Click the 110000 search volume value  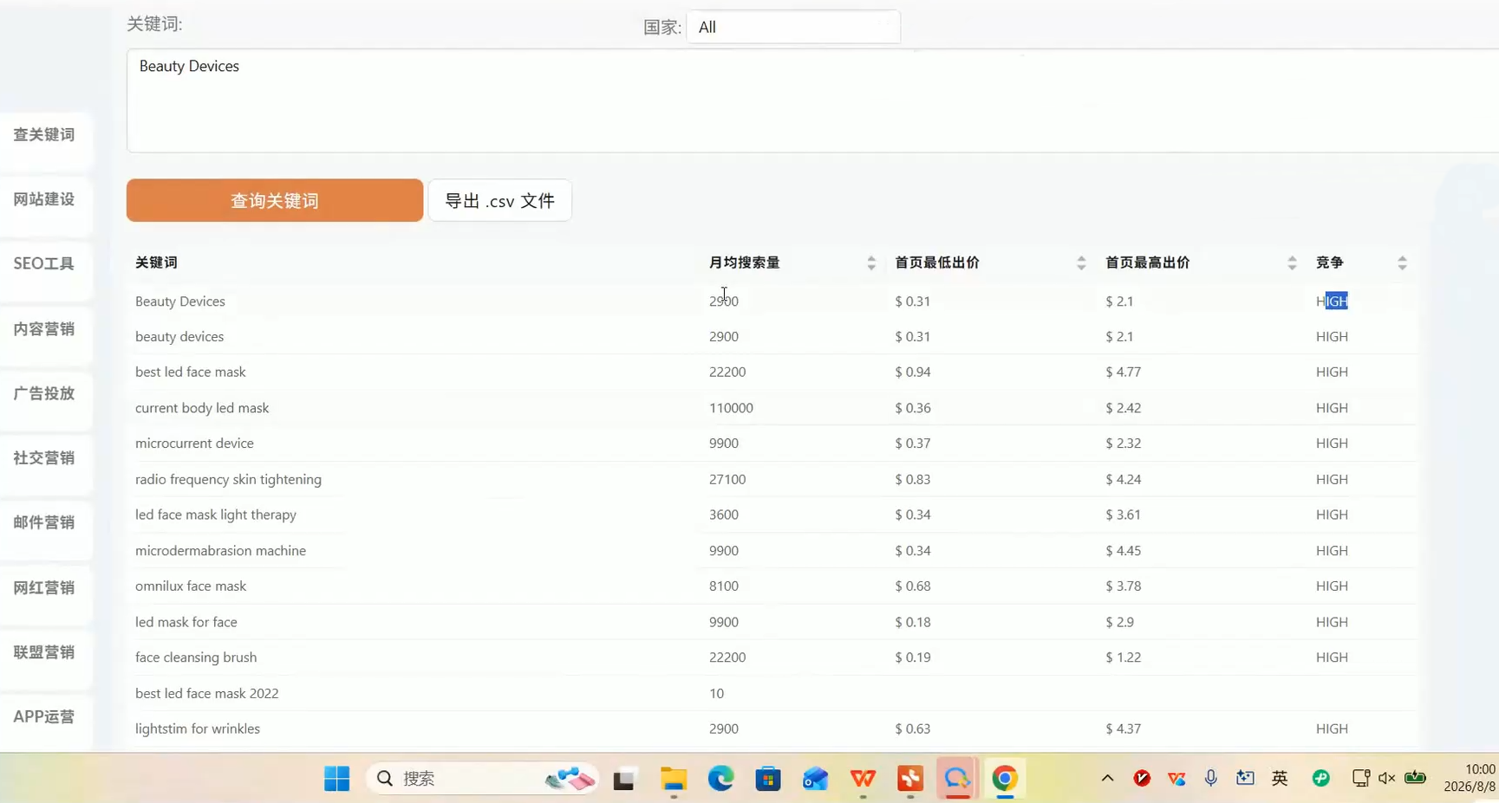point(731,408)
